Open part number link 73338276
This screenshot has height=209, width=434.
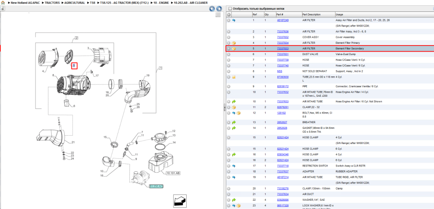point(283,189)
